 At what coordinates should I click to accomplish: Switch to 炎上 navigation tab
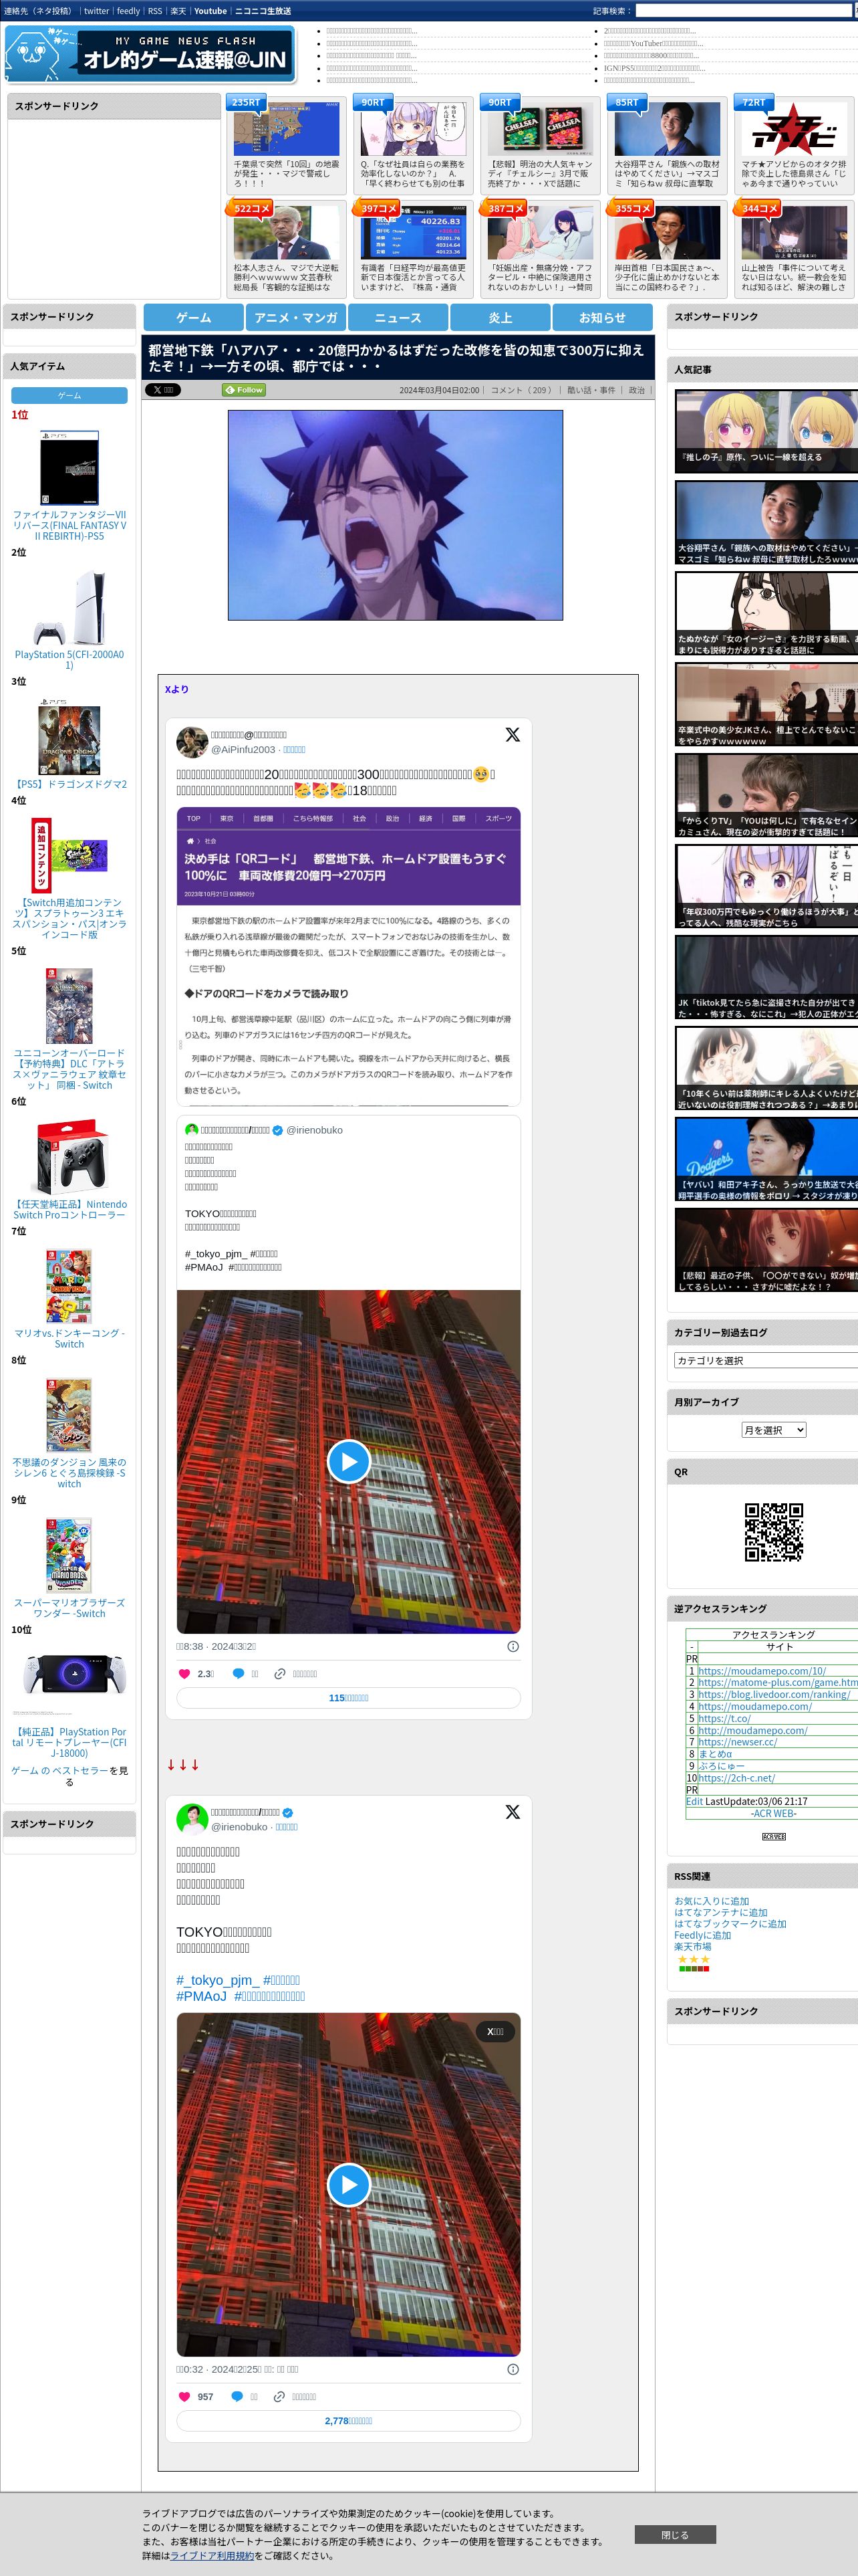tap(500, 317)
